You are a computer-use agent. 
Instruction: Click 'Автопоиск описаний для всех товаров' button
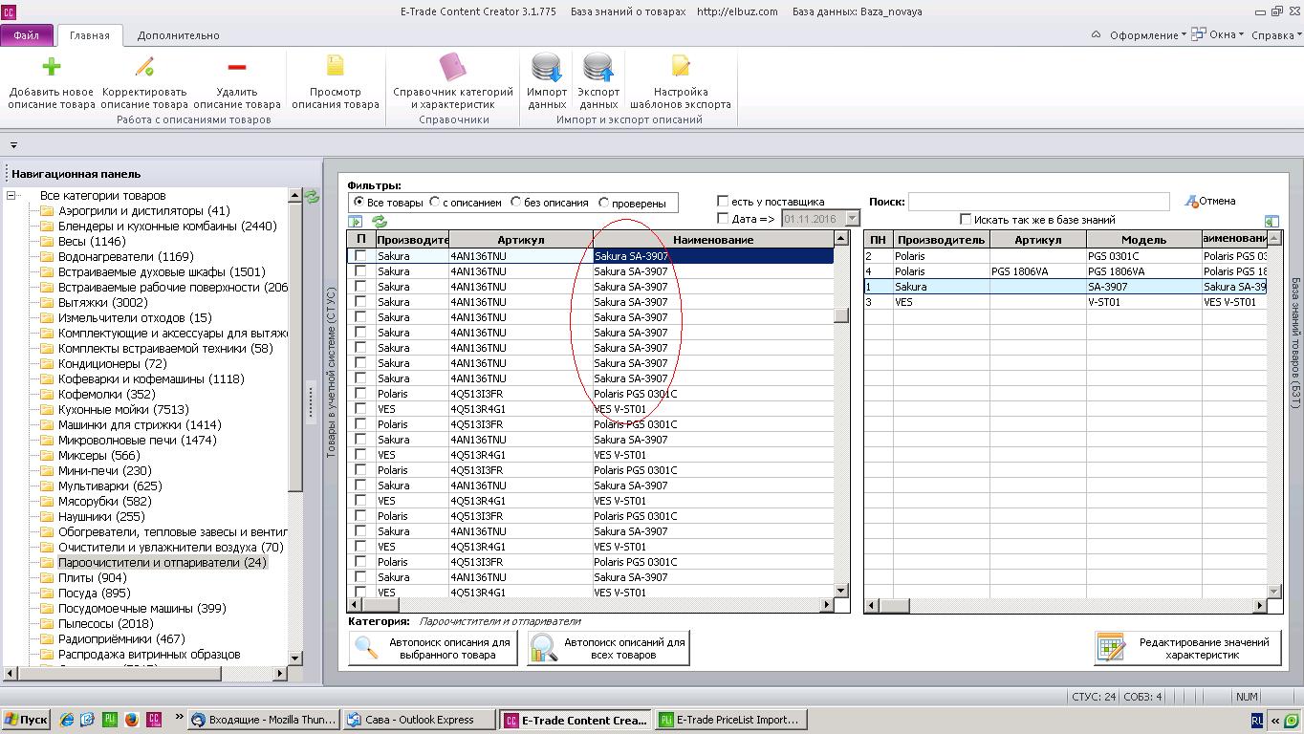(x=608, y=648)
